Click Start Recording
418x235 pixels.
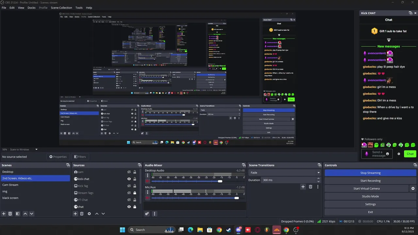[370, 180]
